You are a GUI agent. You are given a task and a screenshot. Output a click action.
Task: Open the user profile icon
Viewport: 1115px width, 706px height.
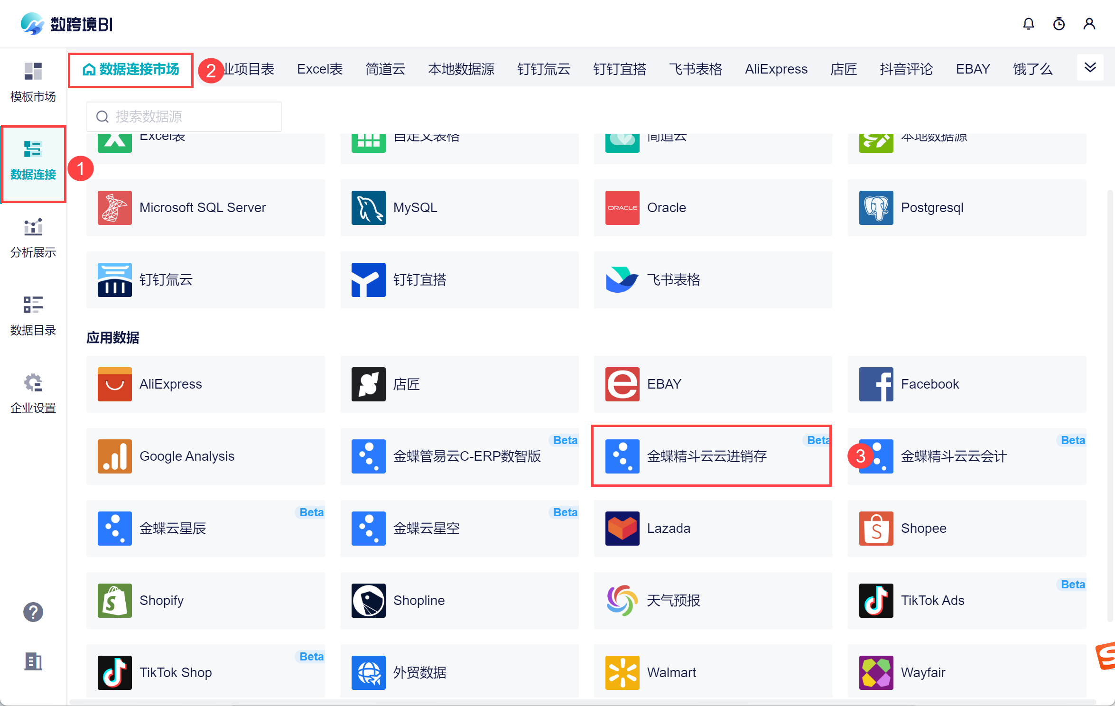[x=1089, y=24]
